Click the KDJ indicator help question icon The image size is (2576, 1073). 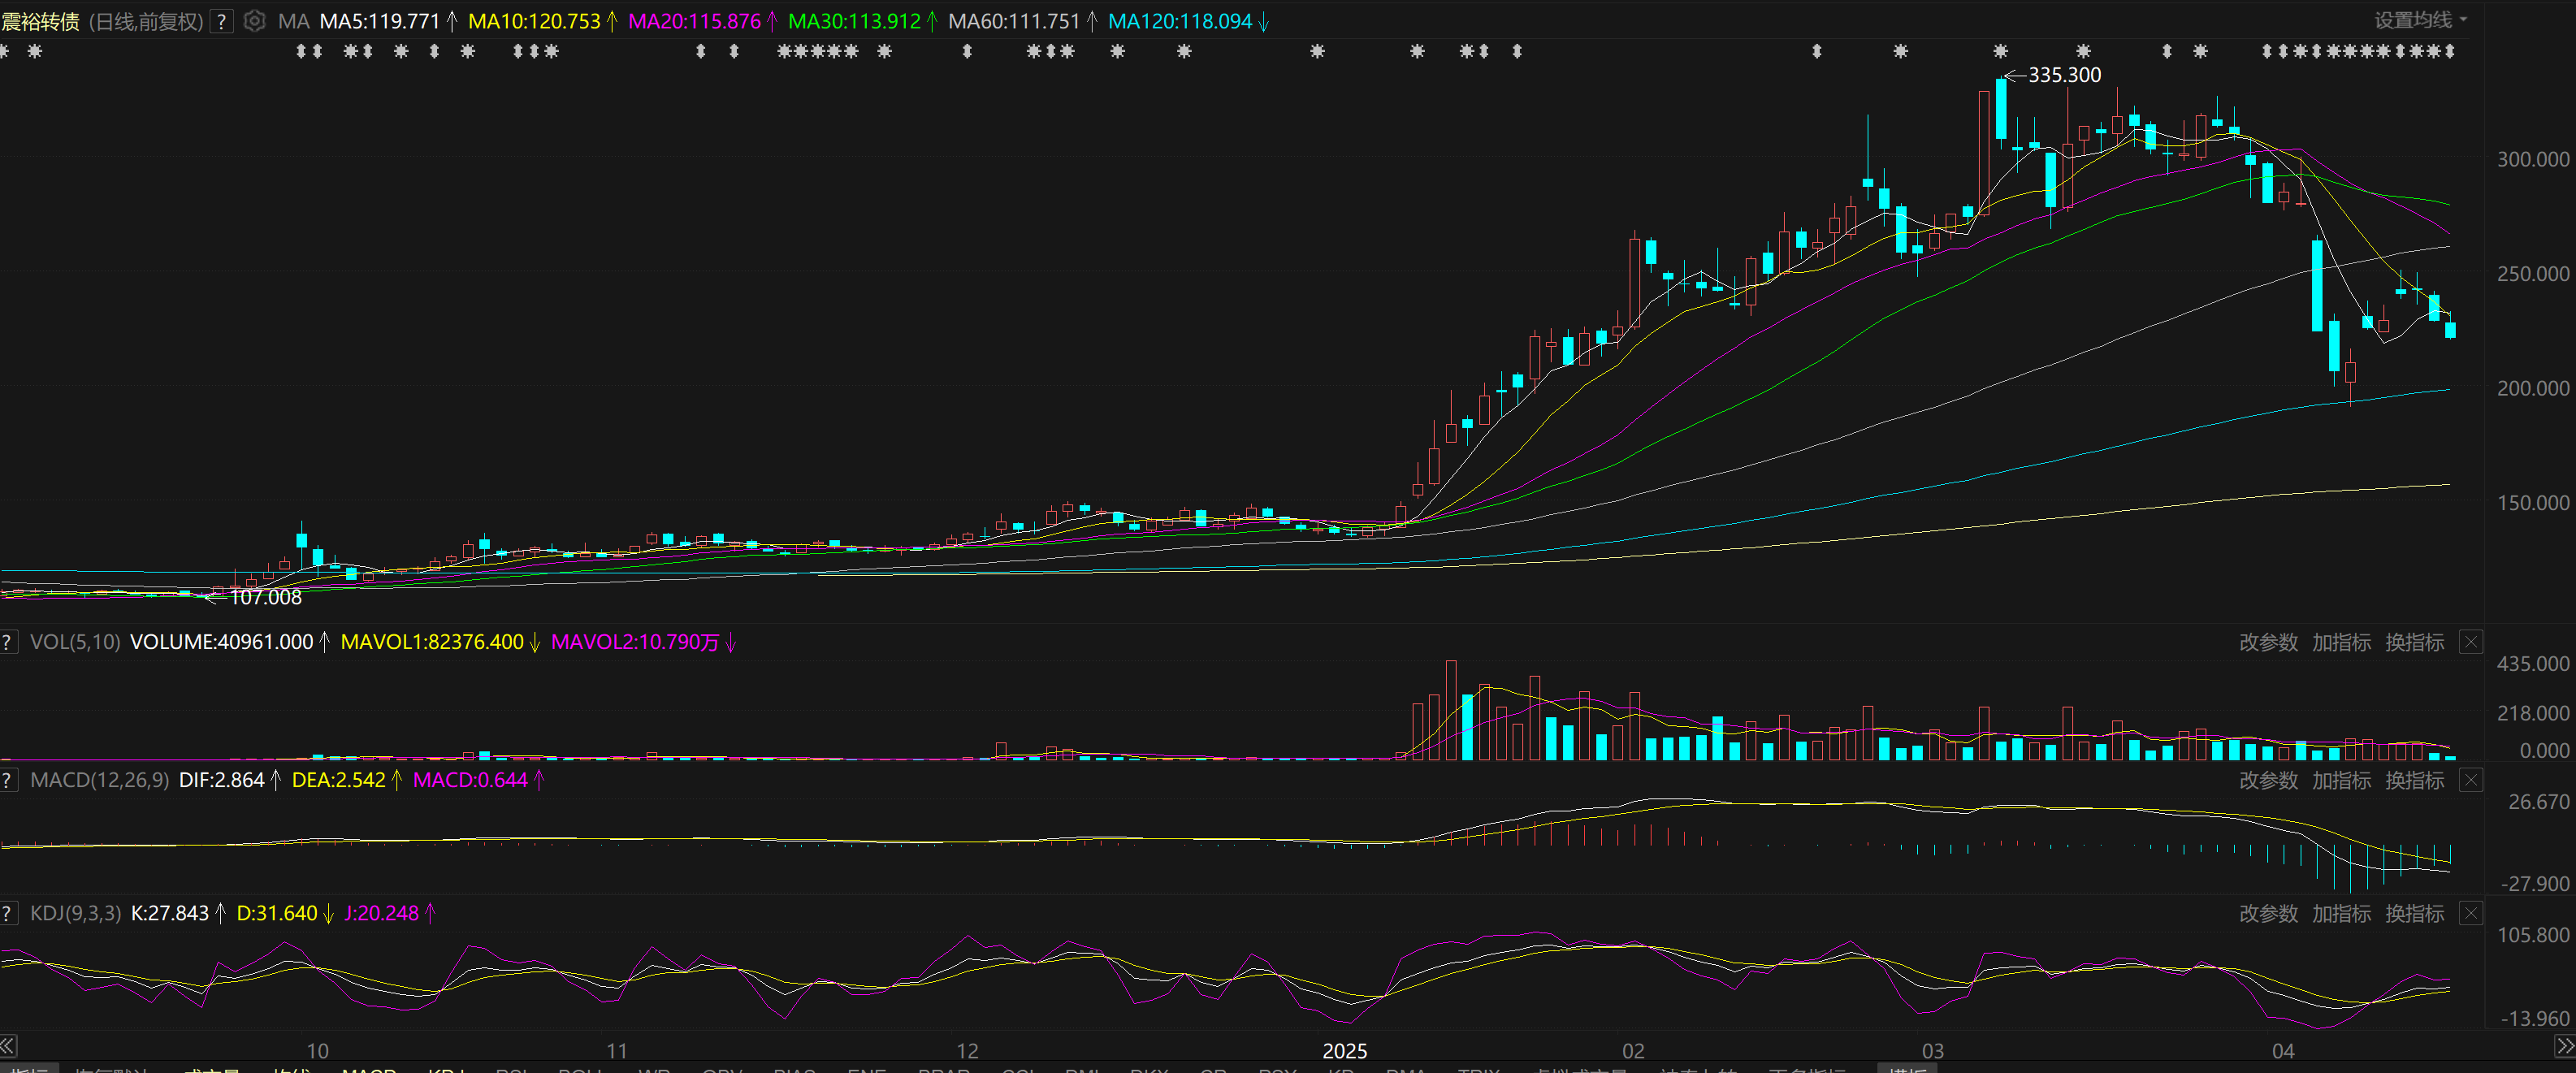coord(7,913)
